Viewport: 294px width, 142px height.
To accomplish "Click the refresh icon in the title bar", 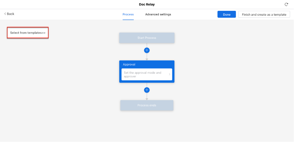I will coord(286,5).
